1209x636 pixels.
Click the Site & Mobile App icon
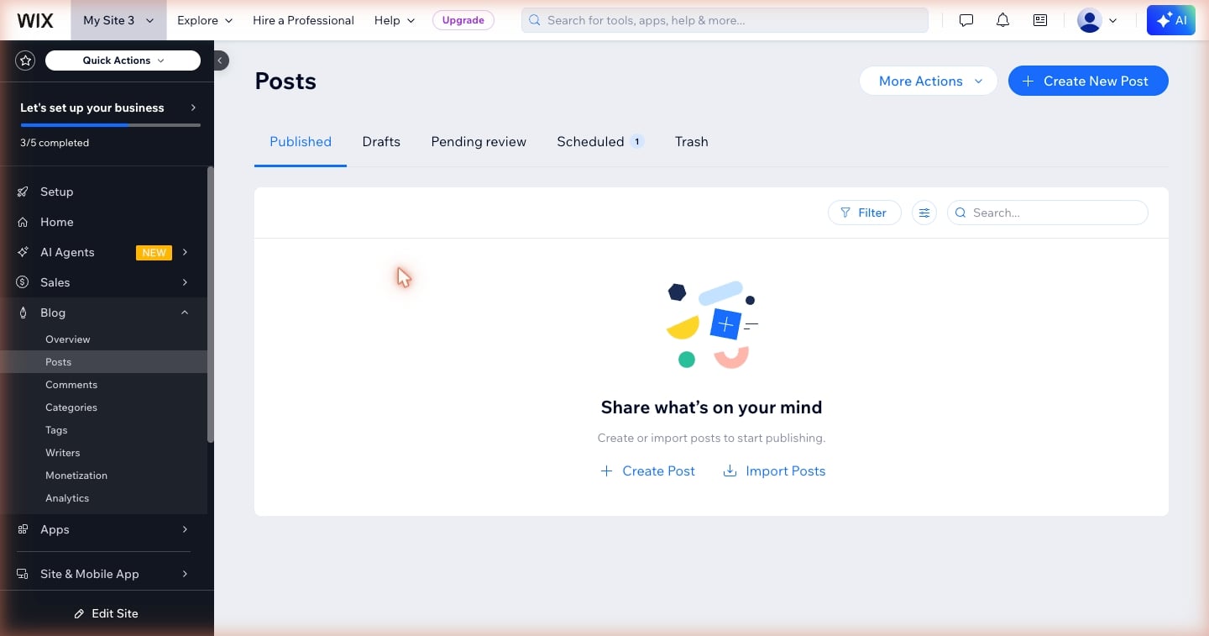pyautogui.click(x=24, y=574)
